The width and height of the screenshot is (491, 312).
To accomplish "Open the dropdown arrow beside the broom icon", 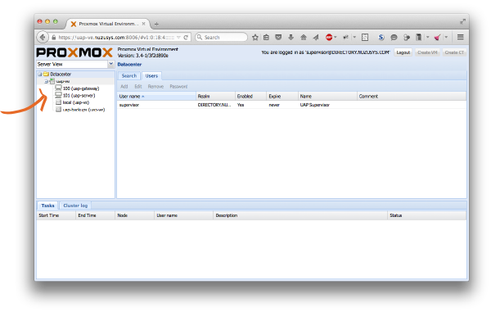I will [446, 38].
